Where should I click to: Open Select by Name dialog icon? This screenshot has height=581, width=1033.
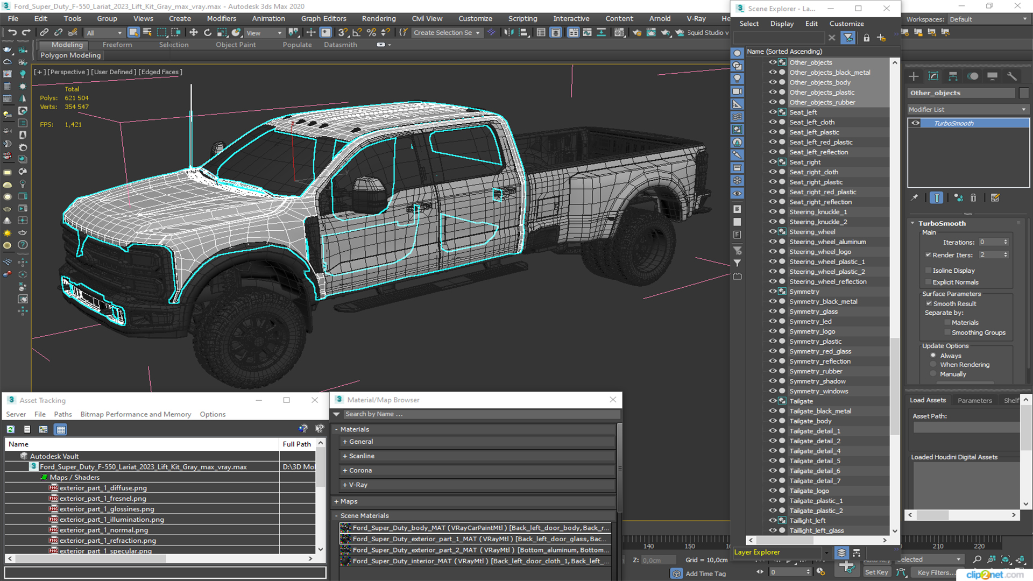coord(147,33)
